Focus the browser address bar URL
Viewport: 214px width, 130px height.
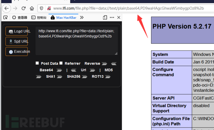pyautogui.click(x=128, y=8)
